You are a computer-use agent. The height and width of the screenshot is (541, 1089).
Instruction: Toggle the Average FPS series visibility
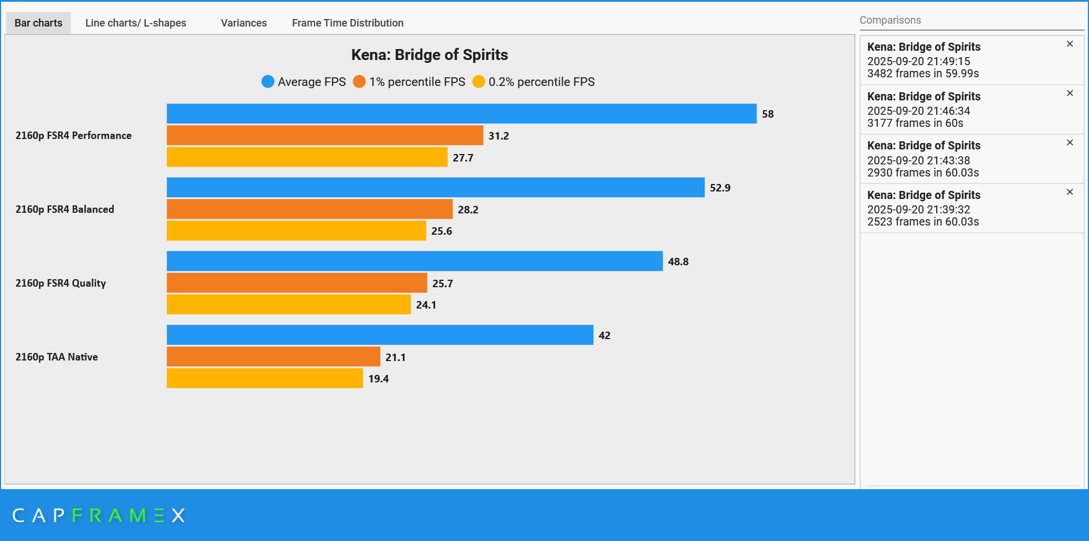(303, 81)
